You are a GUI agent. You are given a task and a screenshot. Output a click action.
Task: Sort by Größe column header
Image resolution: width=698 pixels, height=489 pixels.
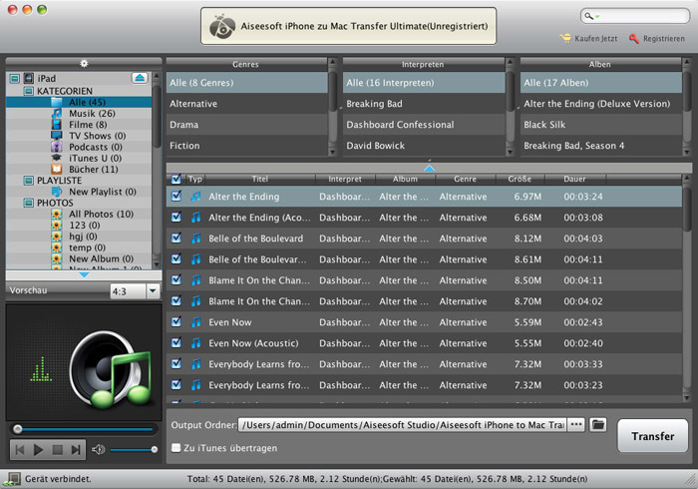pyautogui.click(x=520, y=179)
